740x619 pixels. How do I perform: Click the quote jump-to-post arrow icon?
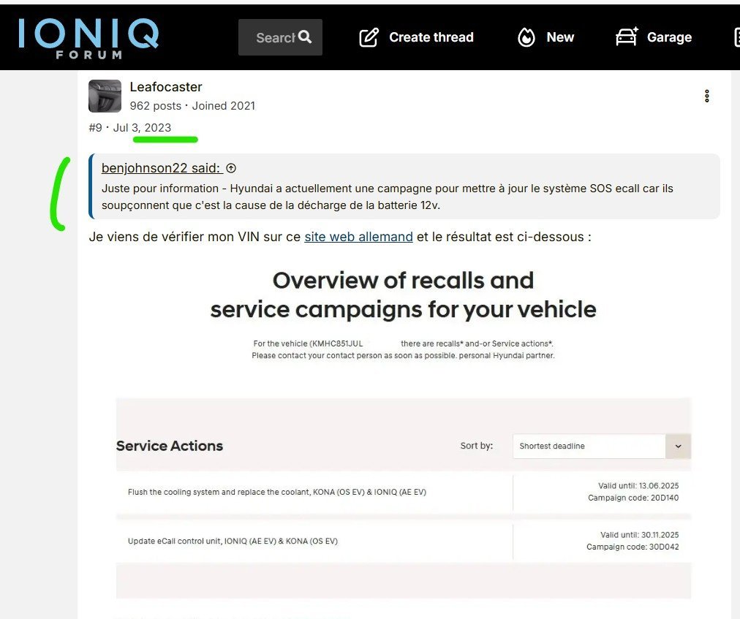pos(231,168)
